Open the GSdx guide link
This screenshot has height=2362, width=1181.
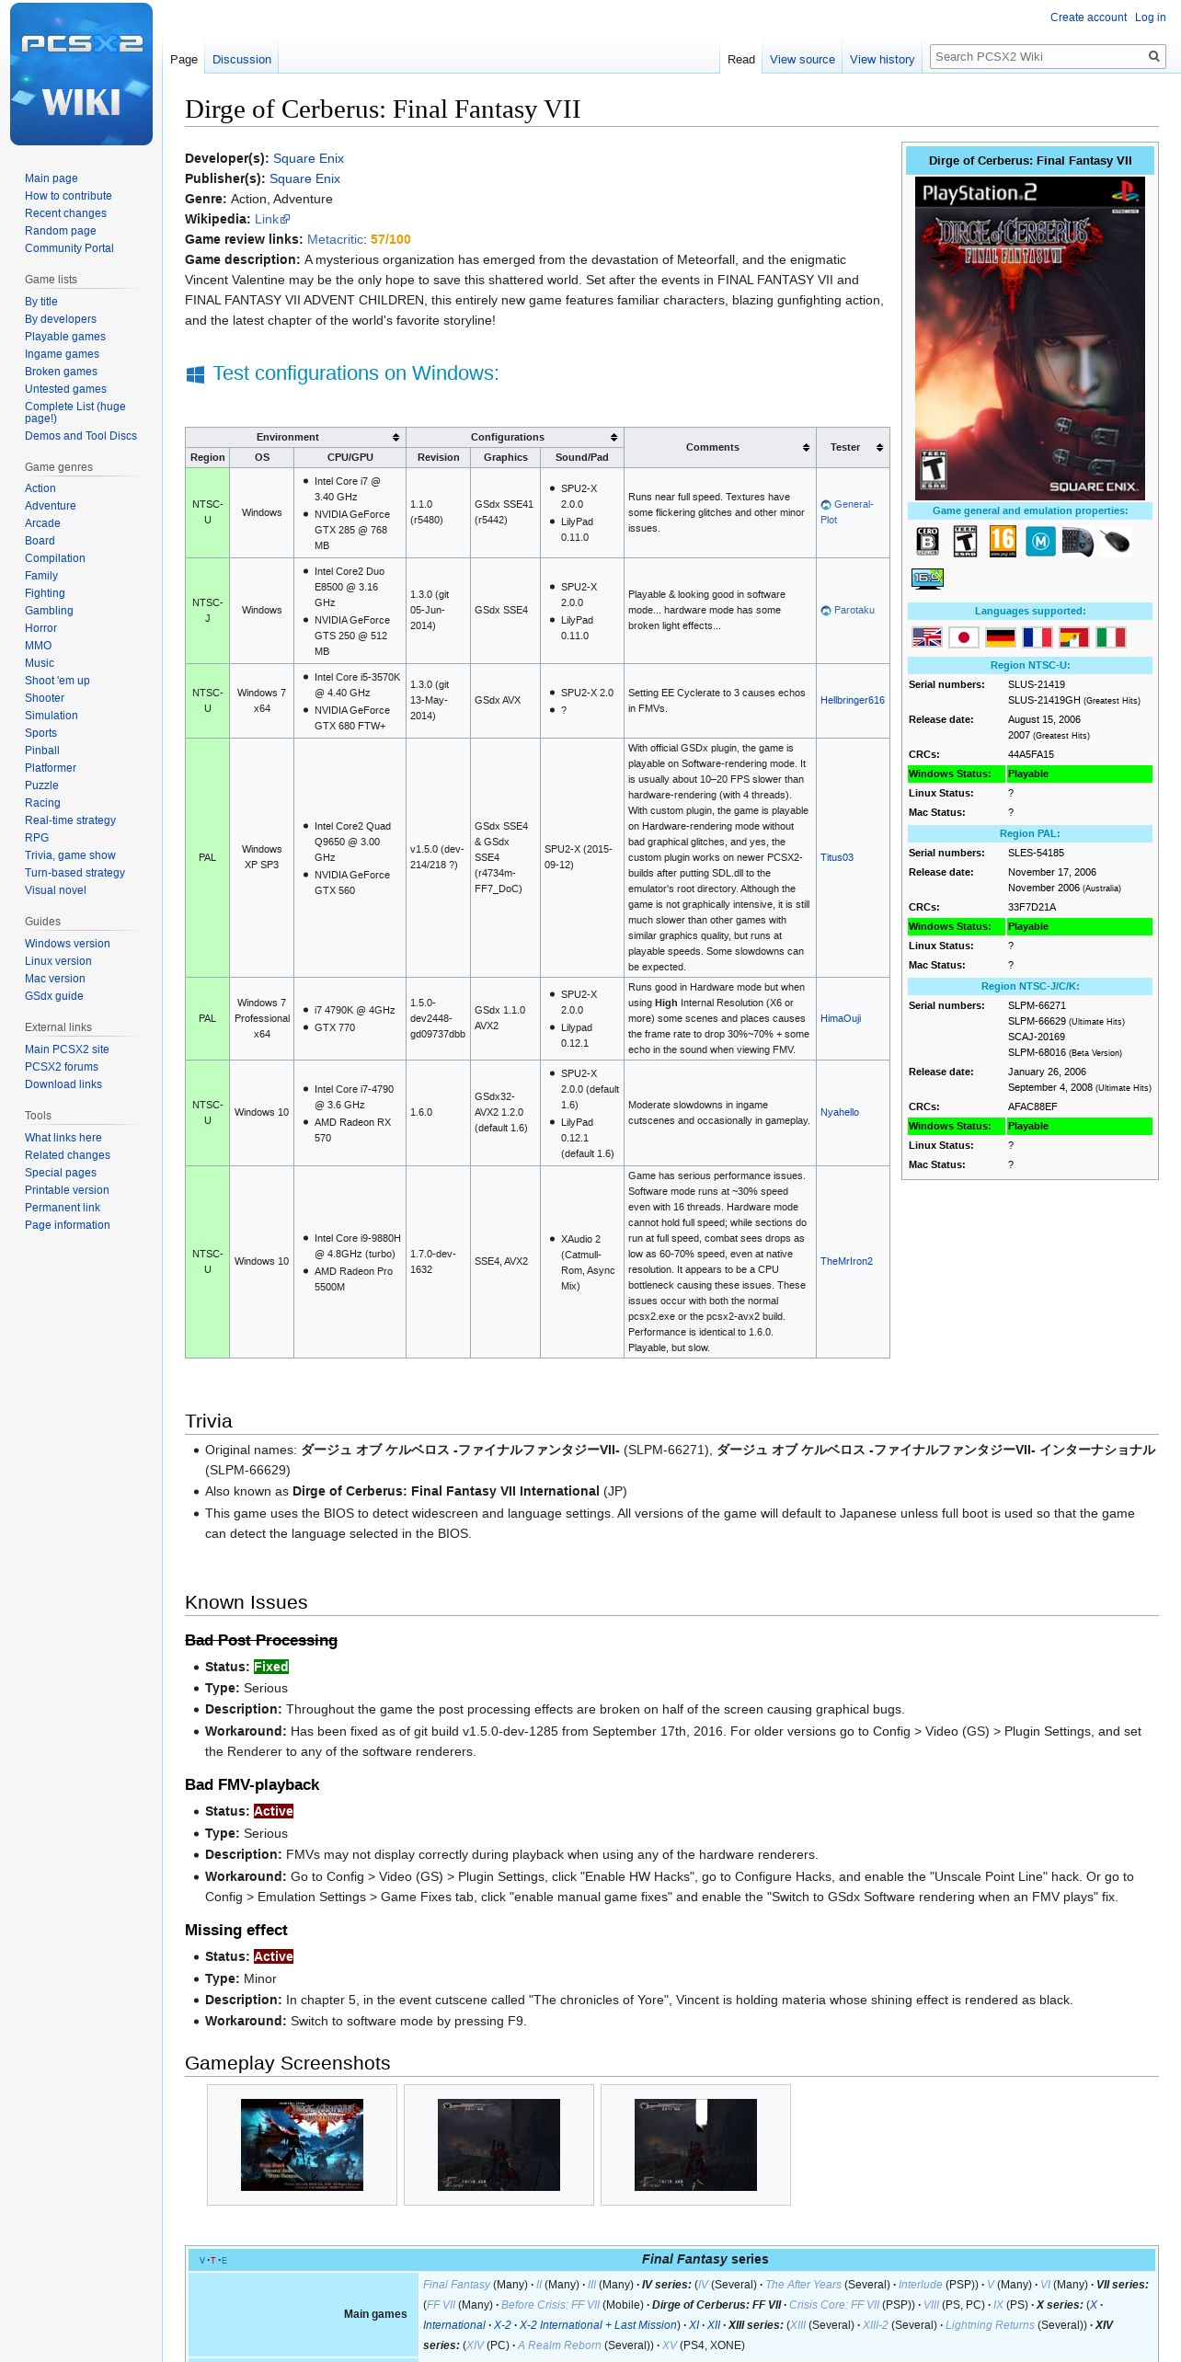(54, 996)
